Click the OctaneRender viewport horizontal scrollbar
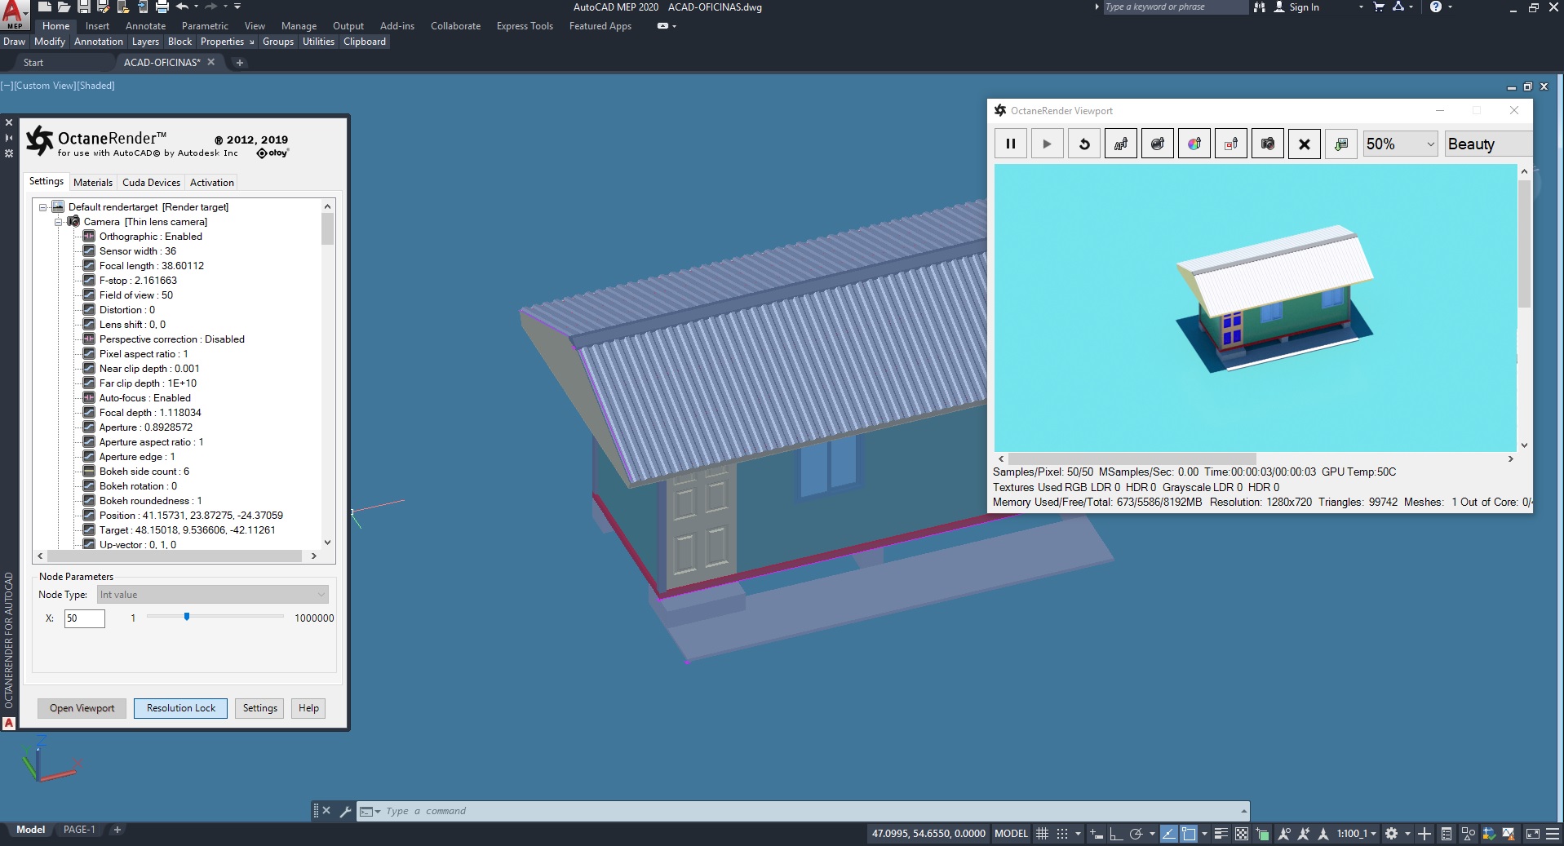 1132,458
